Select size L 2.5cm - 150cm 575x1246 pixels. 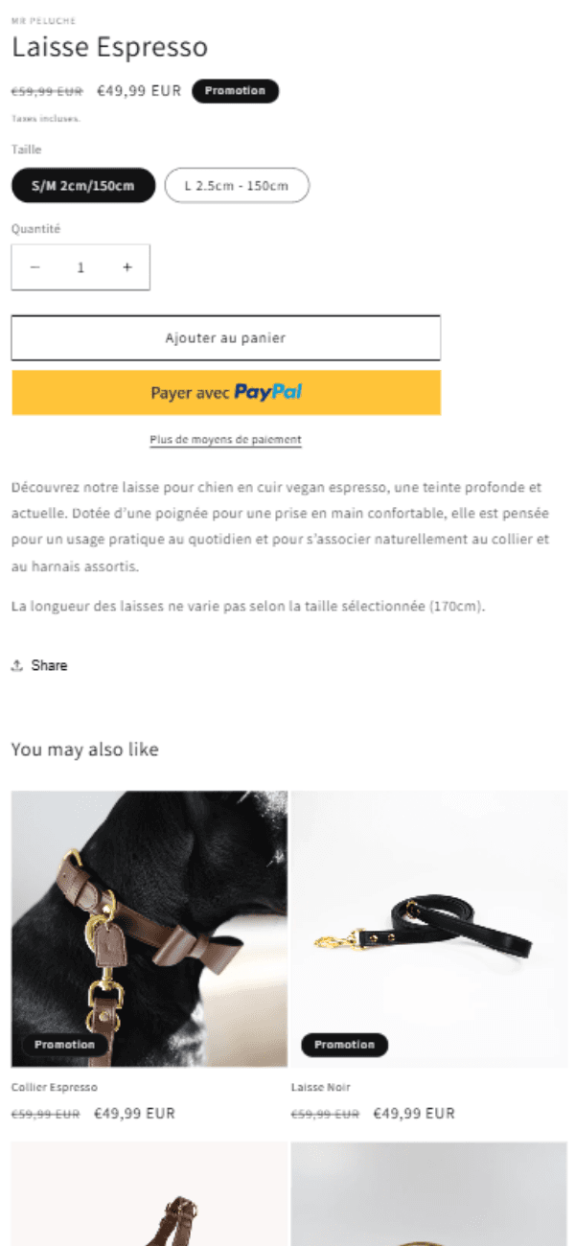237,185
